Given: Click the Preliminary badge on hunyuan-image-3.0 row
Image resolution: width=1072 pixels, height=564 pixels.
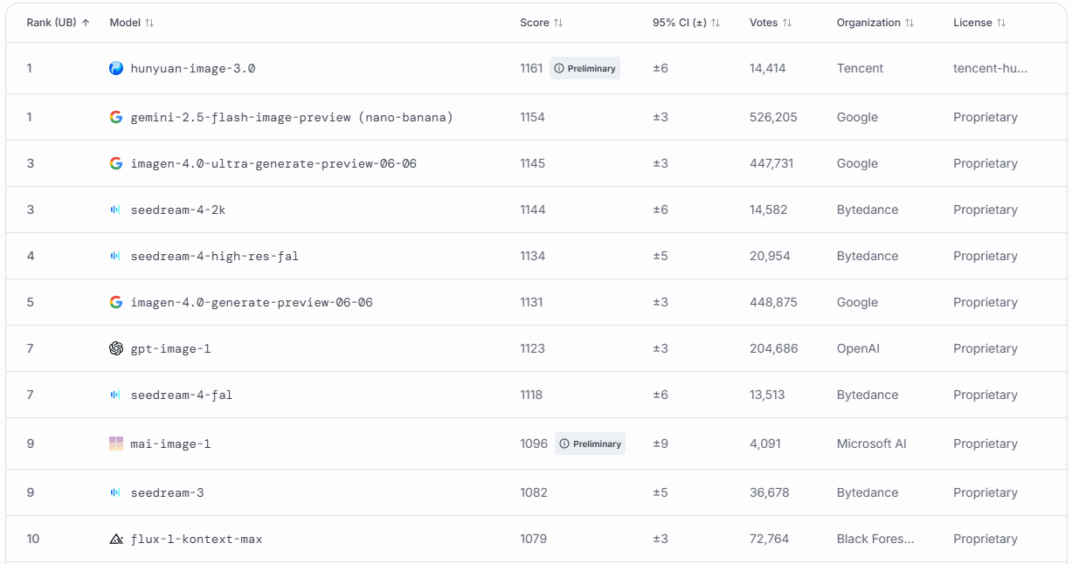Looking at the screenshot, I should click(x=584, y=68).
